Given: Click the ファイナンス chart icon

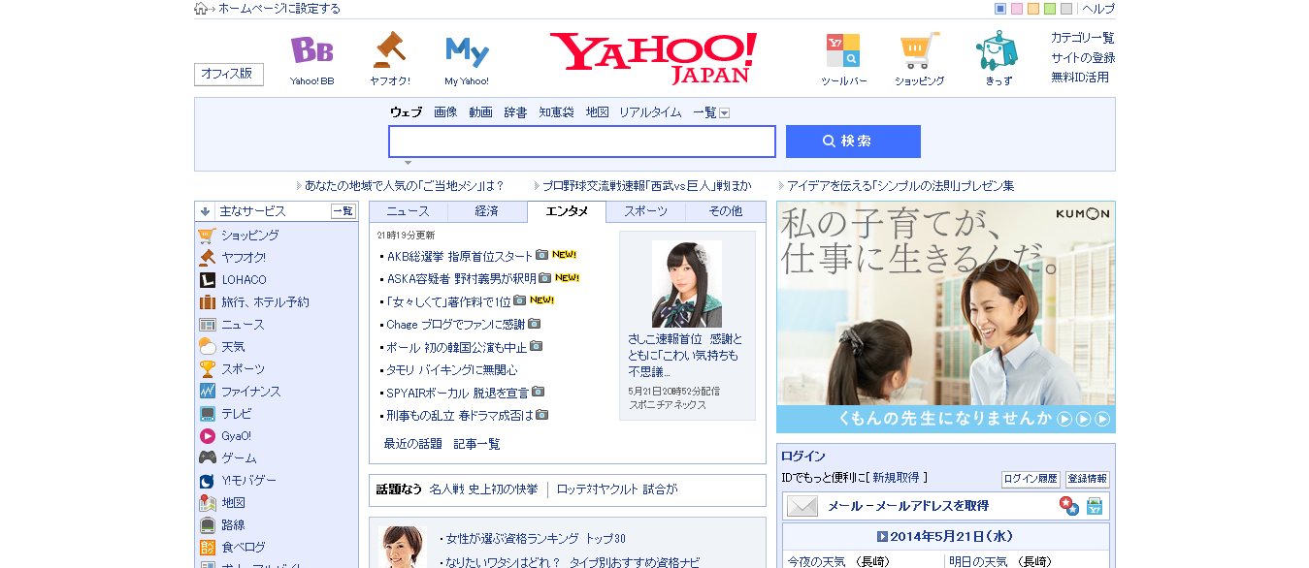Looking at the screenshot, I should pyautogui.click(x=207, y=392).
